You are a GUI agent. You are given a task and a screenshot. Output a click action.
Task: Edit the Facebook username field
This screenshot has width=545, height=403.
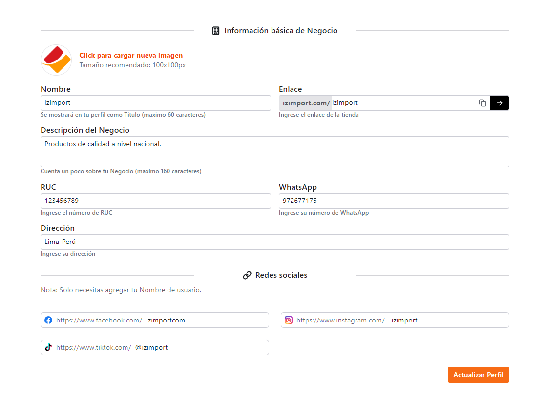pos(205,320)
